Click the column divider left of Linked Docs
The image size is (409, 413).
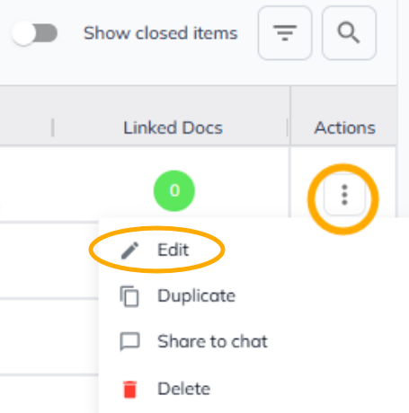coord(53,127)
